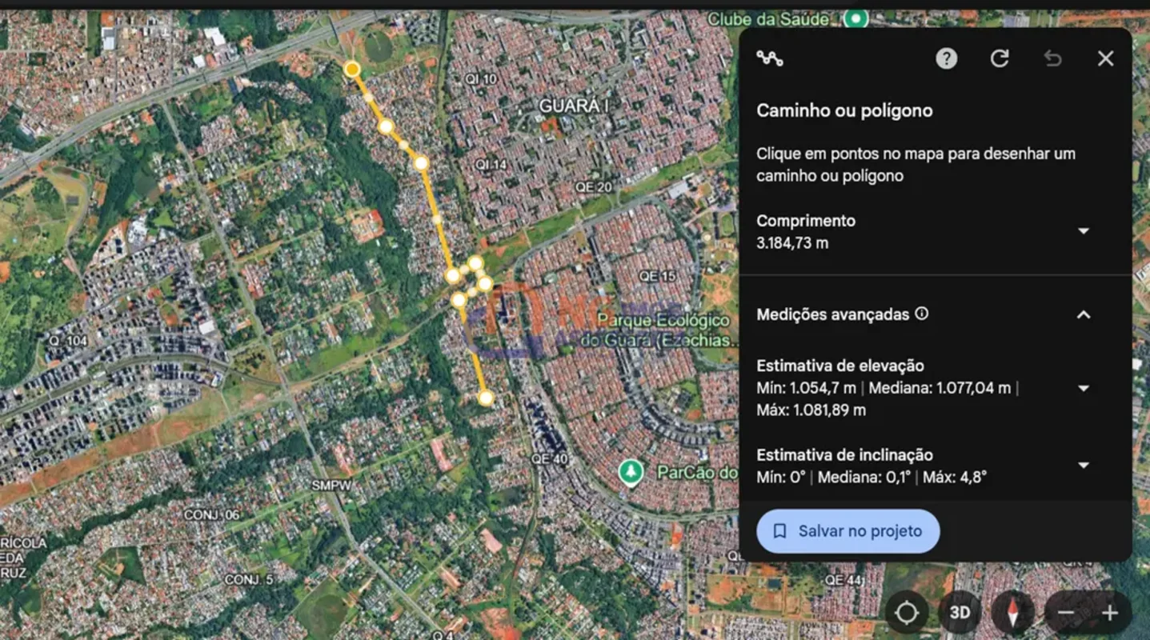This screenshot has width=1150, height=640.
Task: Open the Estimativa de inclinação dropdown
Action: point(1084,466)
